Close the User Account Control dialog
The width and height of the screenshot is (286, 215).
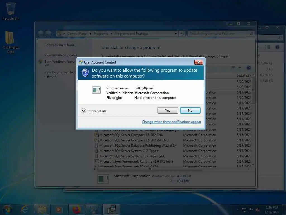click(x=199, y=62)
